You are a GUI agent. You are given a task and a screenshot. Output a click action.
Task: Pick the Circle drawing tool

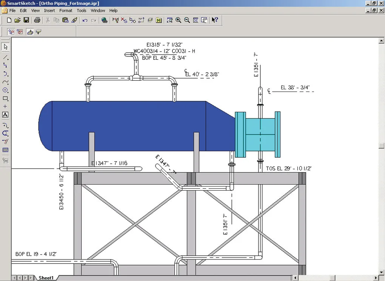click(5, 90)
